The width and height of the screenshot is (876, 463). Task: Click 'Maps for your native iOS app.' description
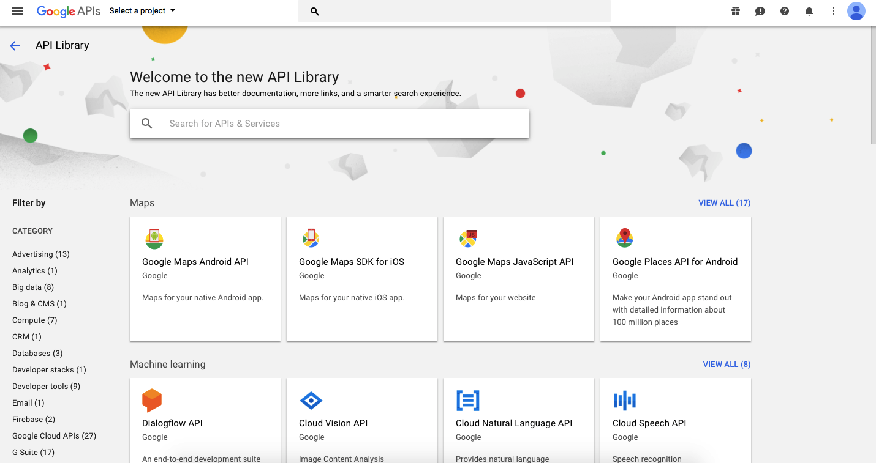point(352,298)
